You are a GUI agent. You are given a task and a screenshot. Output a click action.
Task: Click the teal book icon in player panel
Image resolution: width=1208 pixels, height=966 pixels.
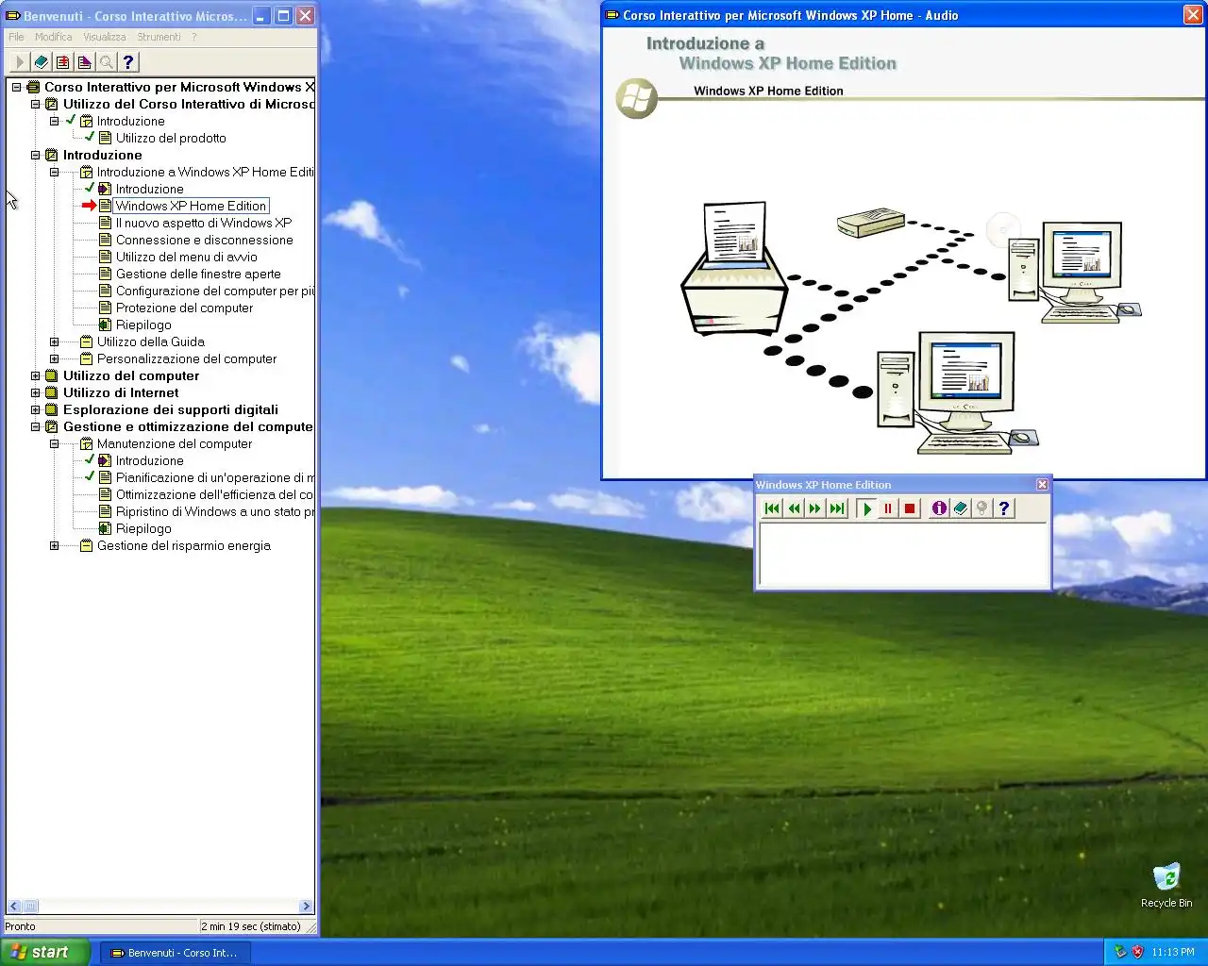coord(961,508)
